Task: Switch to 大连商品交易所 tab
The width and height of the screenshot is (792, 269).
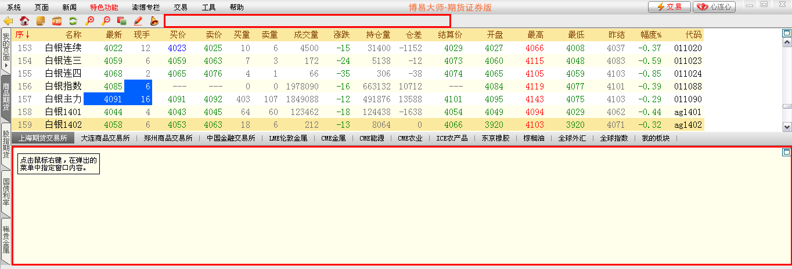Action: click(105, 138)
